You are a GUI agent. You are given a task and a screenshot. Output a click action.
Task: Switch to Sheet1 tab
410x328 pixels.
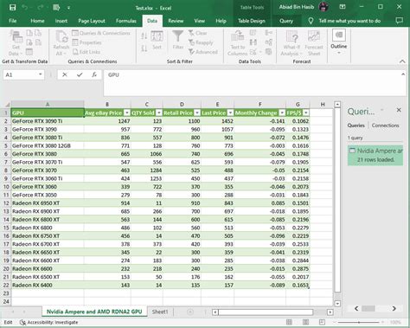[x=160, y=312]
